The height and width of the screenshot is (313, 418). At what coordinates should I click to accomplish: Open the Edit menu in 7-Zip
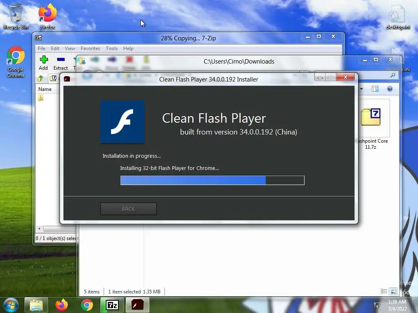click(x=55, y=48)
